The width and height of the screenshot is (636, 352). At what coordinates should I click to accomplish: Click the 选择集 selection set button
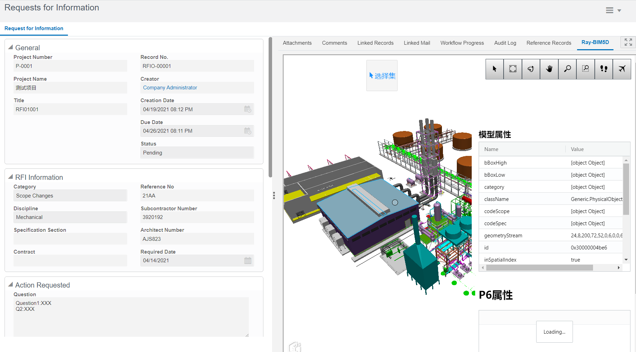coord(382,76)
